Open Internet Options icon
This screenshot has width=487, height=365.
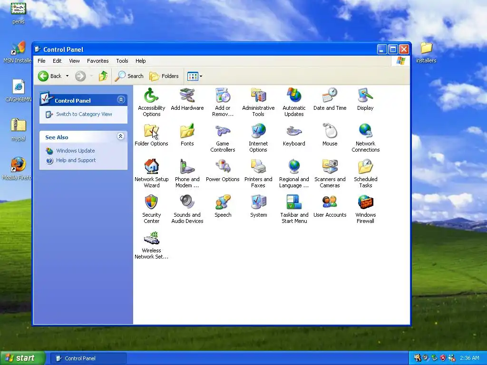[258, 137]
